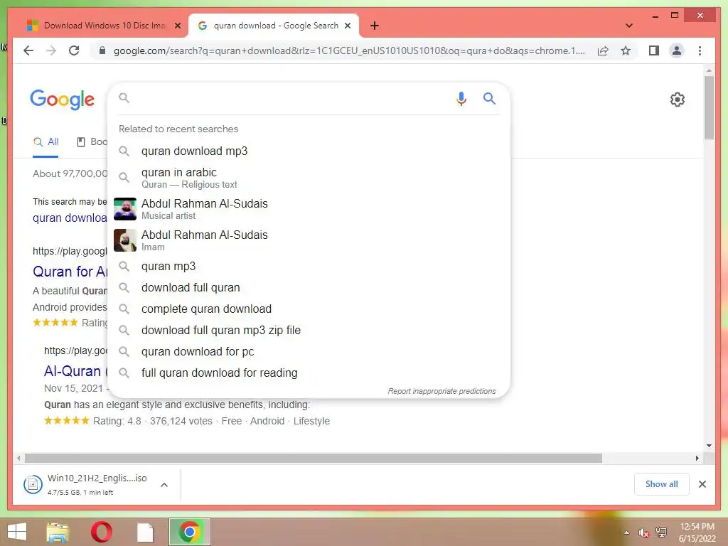
Task: Select suggestion quran in arabic
Action: [309, 178]
